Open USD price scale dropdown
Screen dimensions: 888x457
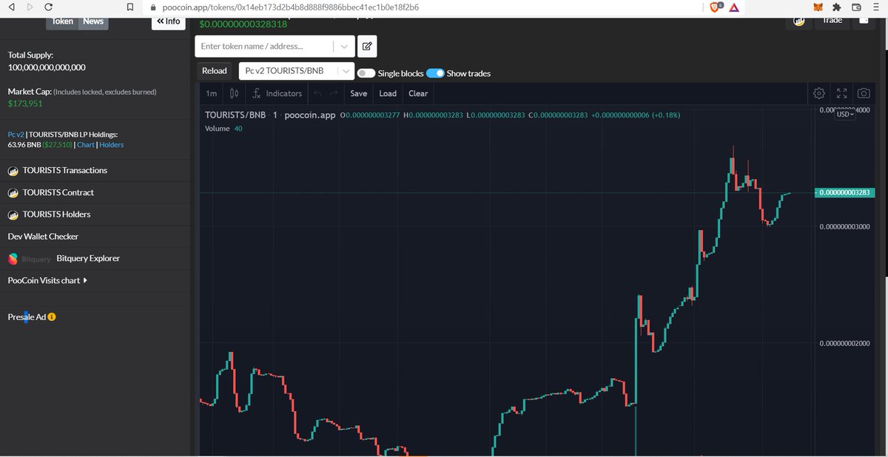(x=844, y=114)
